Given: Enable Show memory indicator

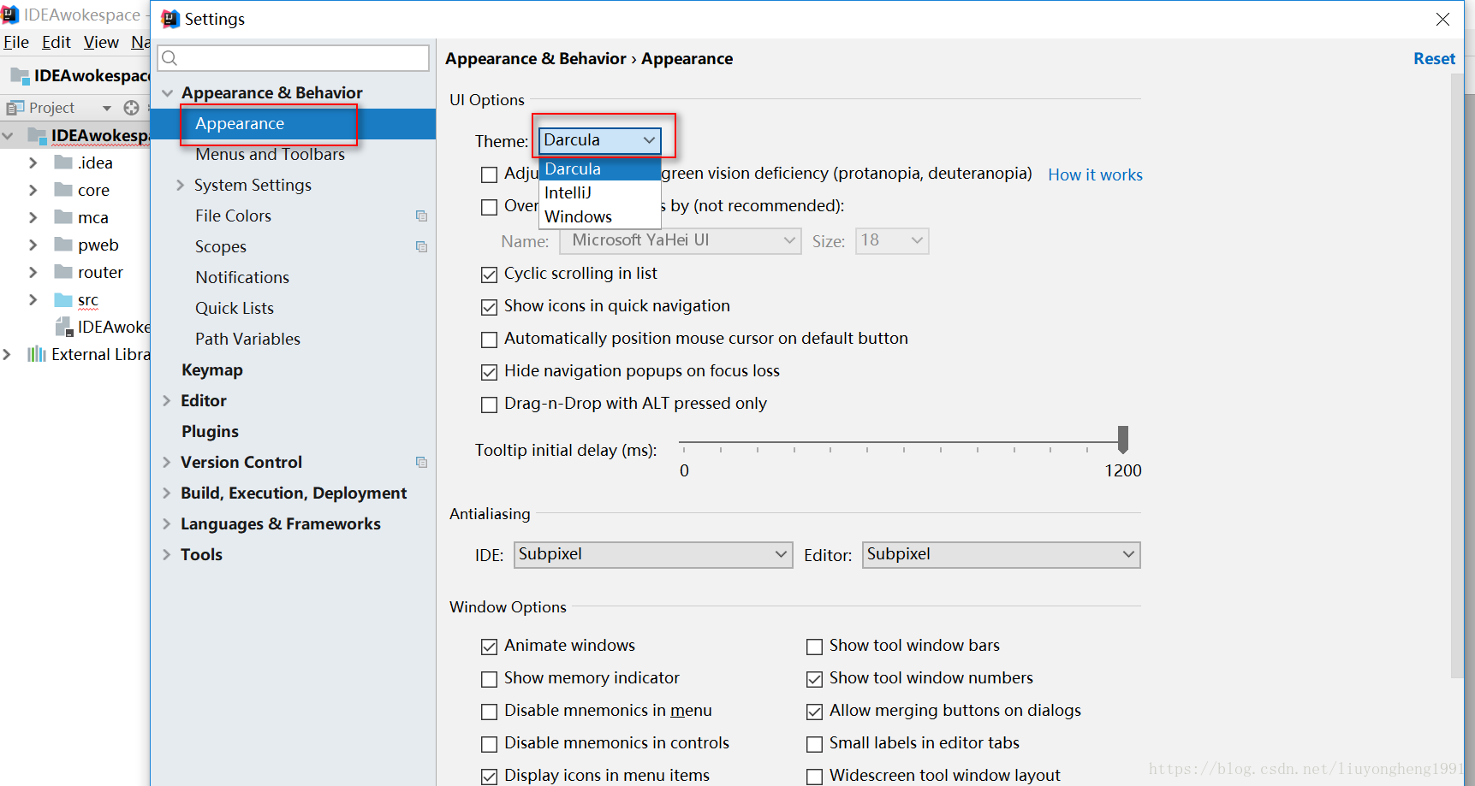Looking at the screenshot, I should 489,679.
